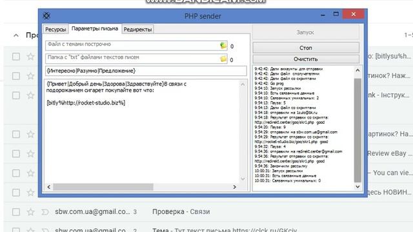Click the log panel vertical scrollbar thumb
Screen dimensions: 413x232
358,130
